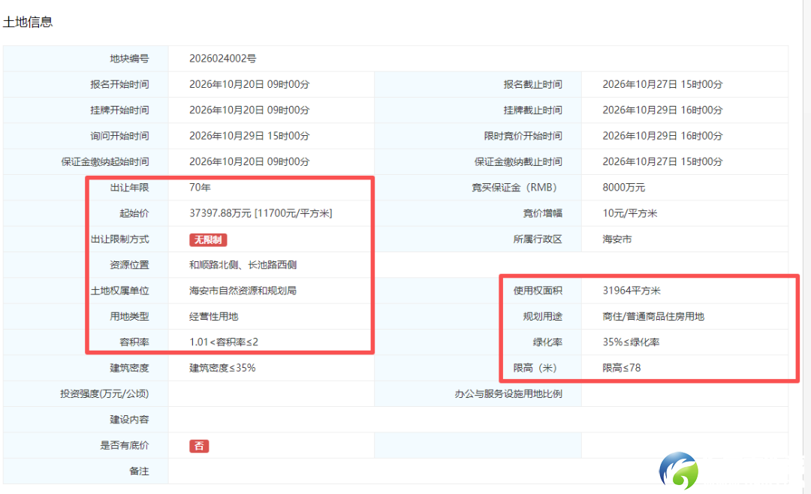Select the 35%≤绿化率 value

631,342
